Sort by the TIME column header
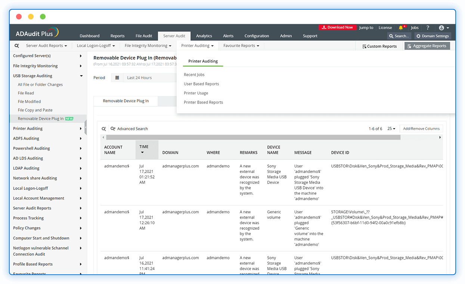This screenshot has height=284, width=465. 147,149
